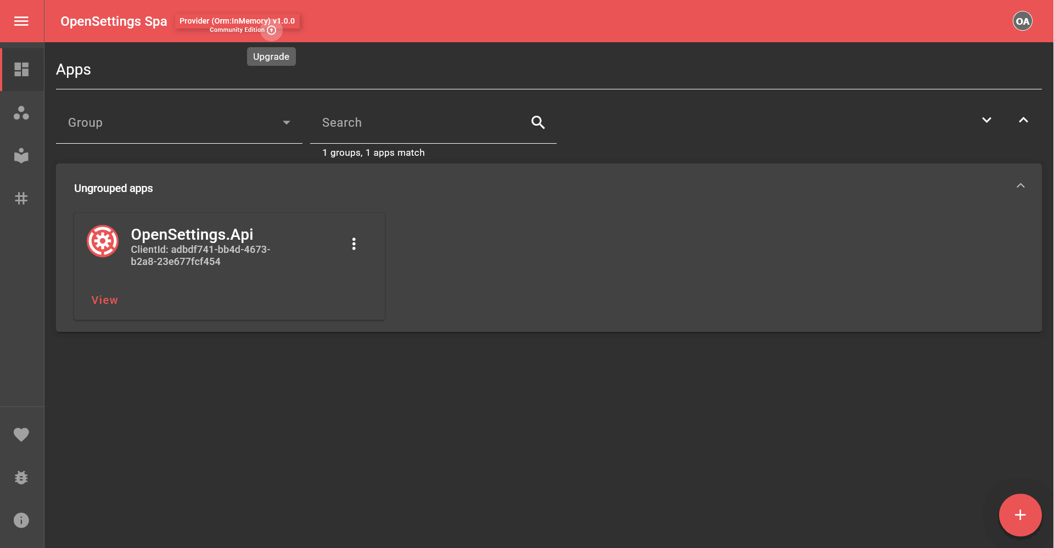Click the heart sponsor icon in sidebar
The height and width of the screenshot is (548, 1054).
(x=21, y=434)
